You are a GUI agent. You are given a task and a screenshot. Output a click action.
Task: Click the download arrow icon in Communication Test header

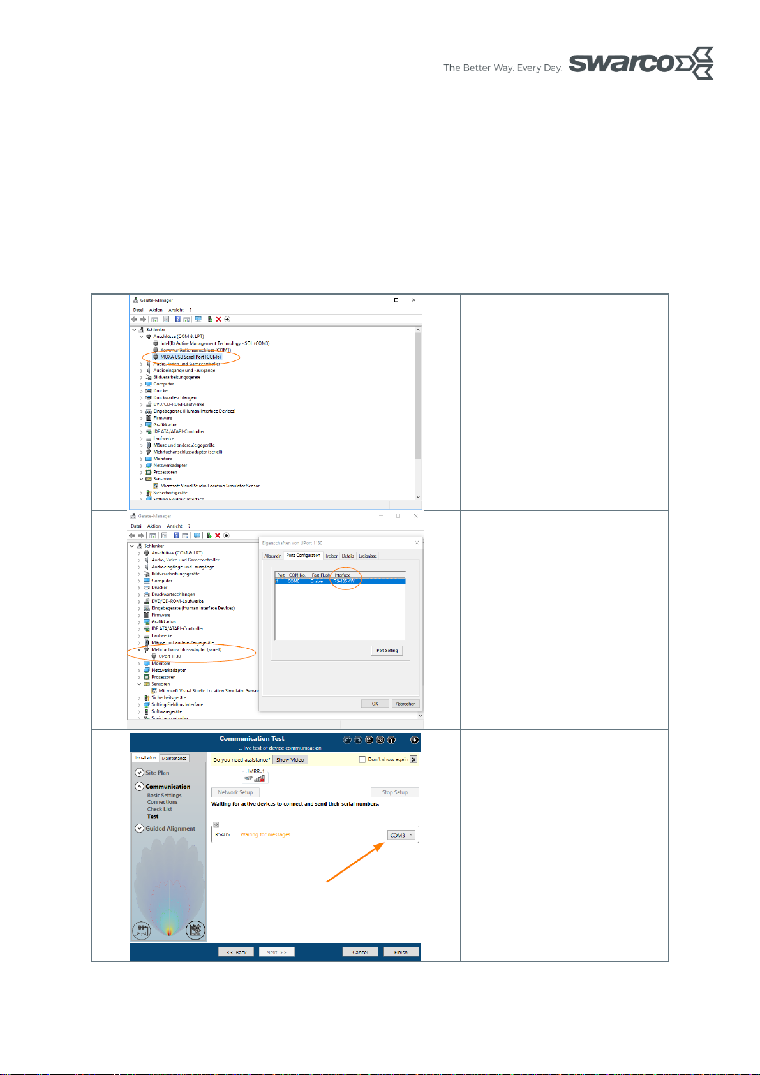[x=415, y=740]
